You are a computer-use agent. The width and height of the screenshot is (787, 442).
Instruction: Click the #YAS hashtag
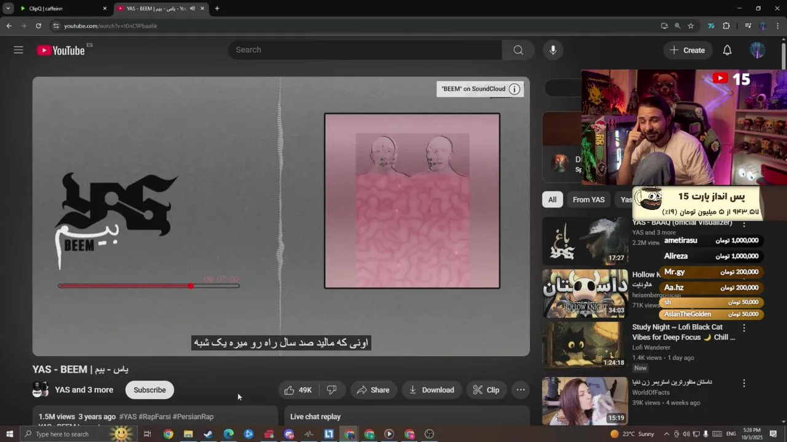point(128,417)
